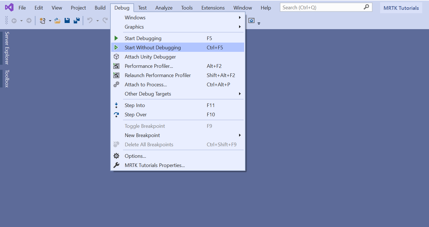This screenshot has height=227, width=429.
Task: Click the Step Over curved arrow icon
Action: pyautogui.click(x=116, y=114)
